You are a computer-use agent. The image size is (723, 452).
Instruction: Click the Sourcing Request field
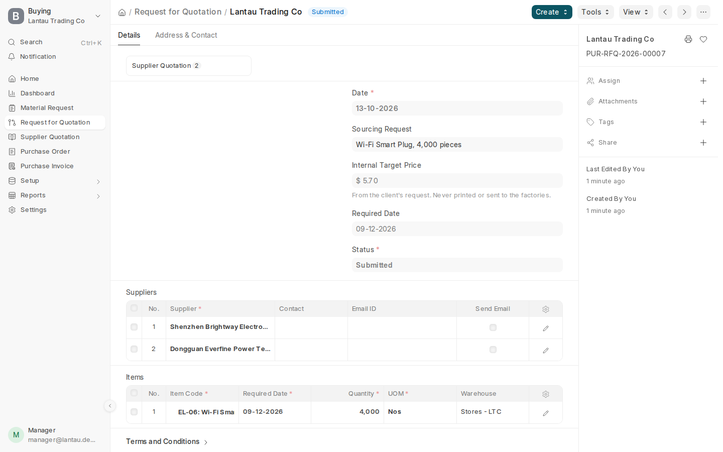click(x=457, y=145)
